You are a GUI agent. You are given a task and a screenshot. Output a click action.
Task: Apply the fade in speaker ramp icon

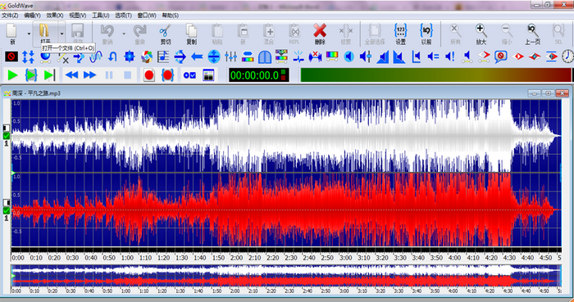point(383,56)
